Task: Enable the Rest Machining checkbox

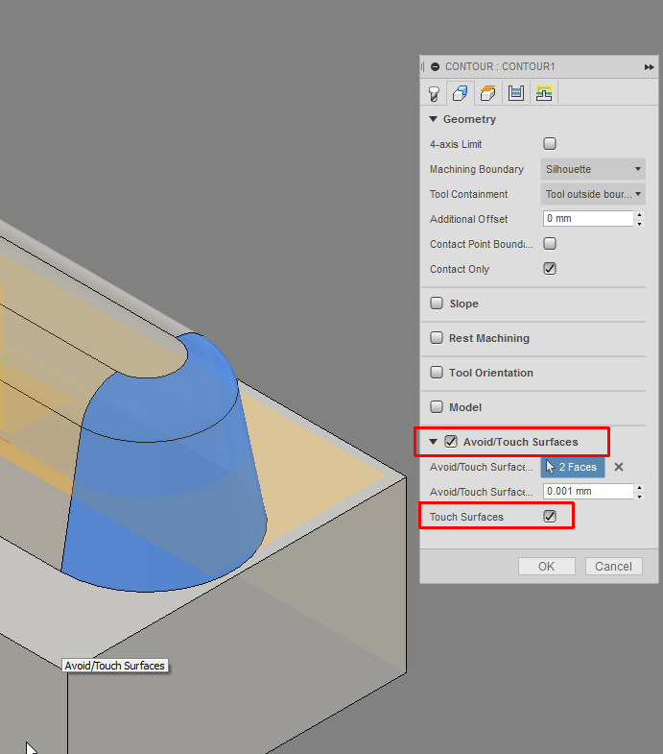Action: pos(437,338)
